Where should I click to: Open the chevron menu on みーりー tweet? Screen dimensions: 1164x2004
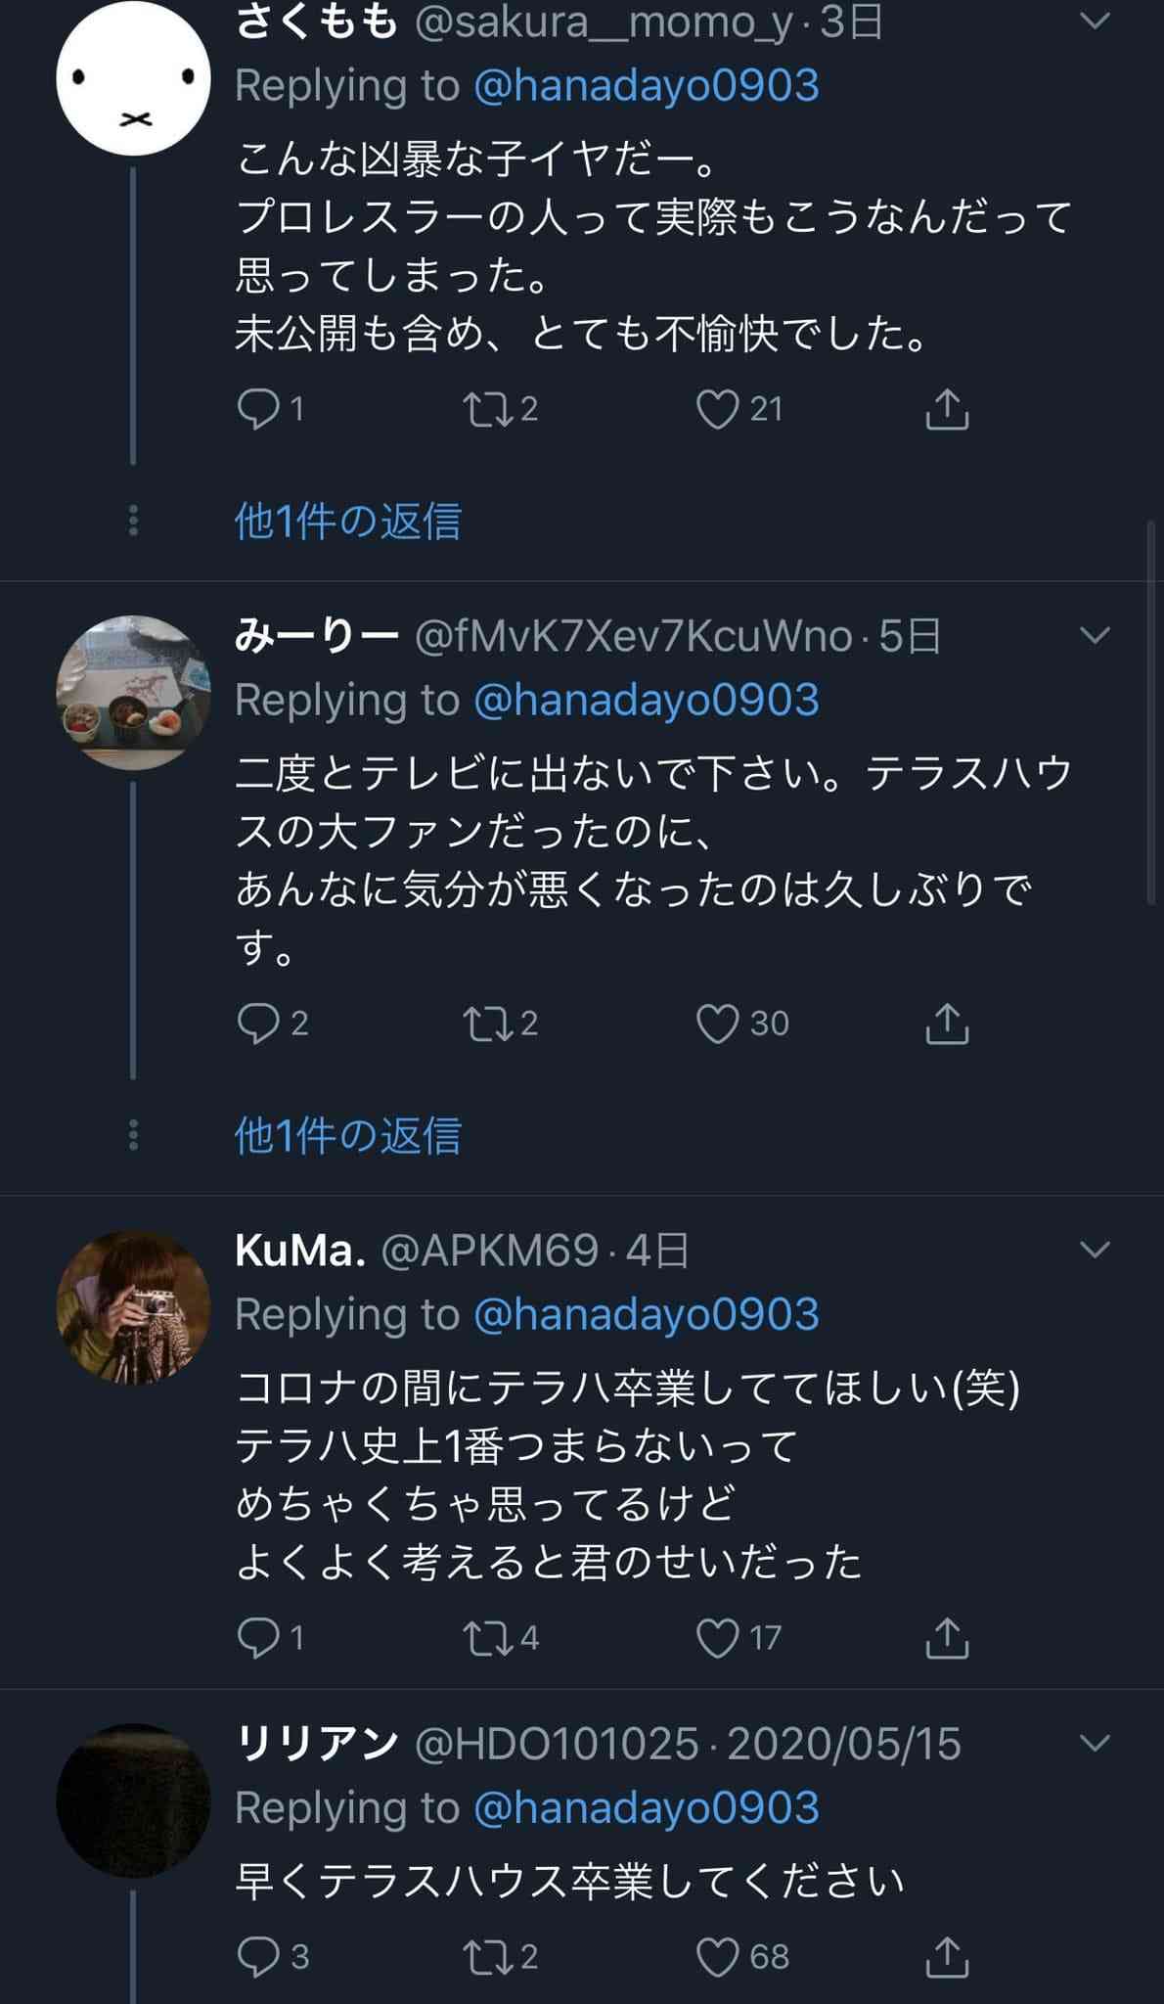1095,635
